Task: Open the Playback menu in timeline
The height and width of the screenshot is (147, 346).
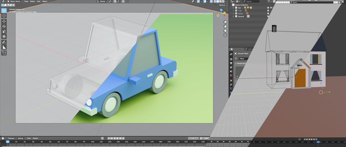Action: [12, 138]
